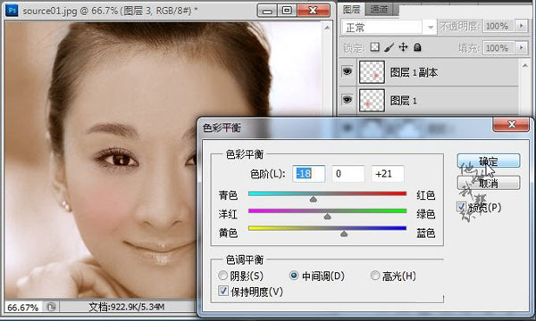Click the Photoshop Ps icon in title bar
The height and width of the screenshot is (321, 536).
(x=12, y=10)
